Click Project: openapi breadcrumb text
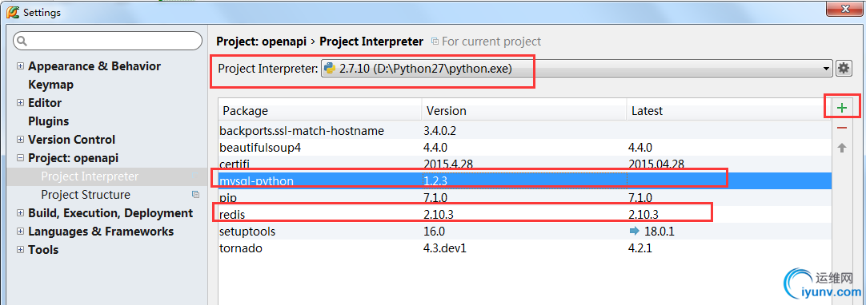866x305 pixels. (261, 42)
